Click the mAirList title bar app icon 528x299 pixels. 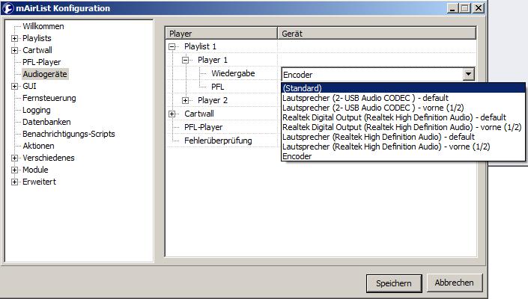point(7,8)
